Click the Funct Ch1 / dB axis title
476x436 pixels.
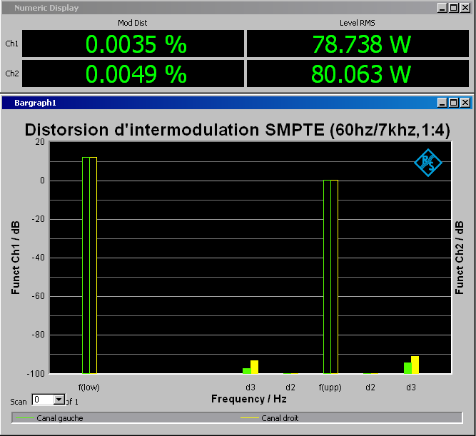coord(16,258)
